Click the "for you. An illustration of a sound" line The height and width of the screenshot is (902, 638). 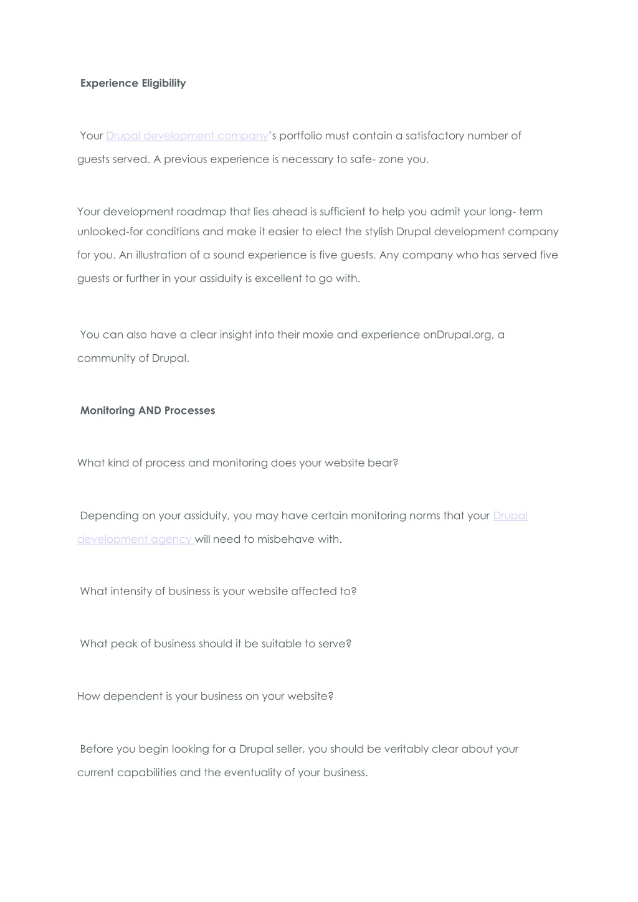(x=318, y=255)
